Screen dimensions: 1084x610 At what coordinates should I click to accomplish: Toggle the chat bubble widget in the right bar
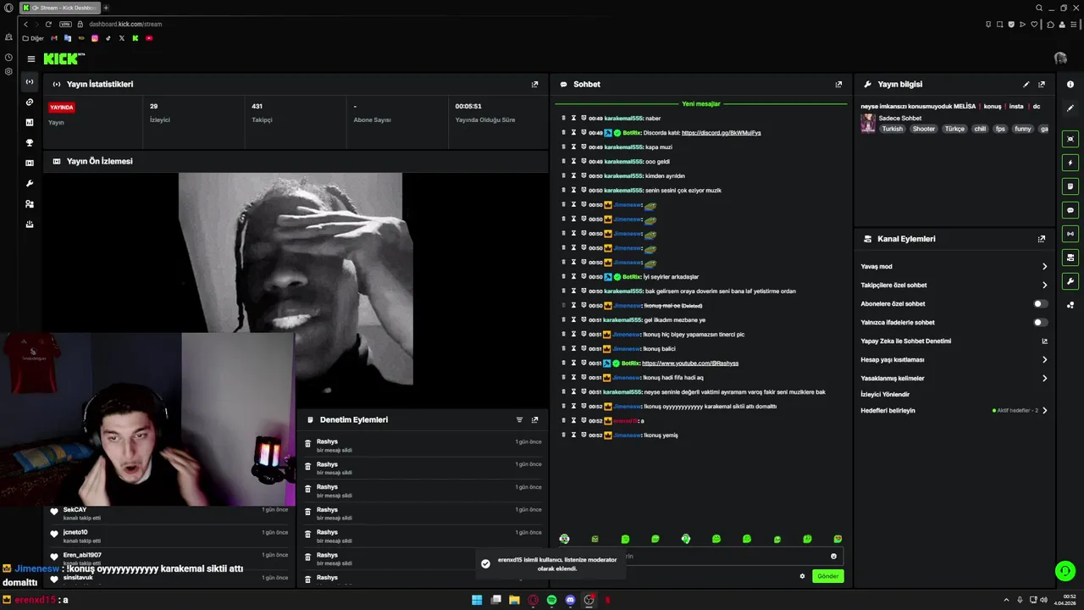point(1070,210)
